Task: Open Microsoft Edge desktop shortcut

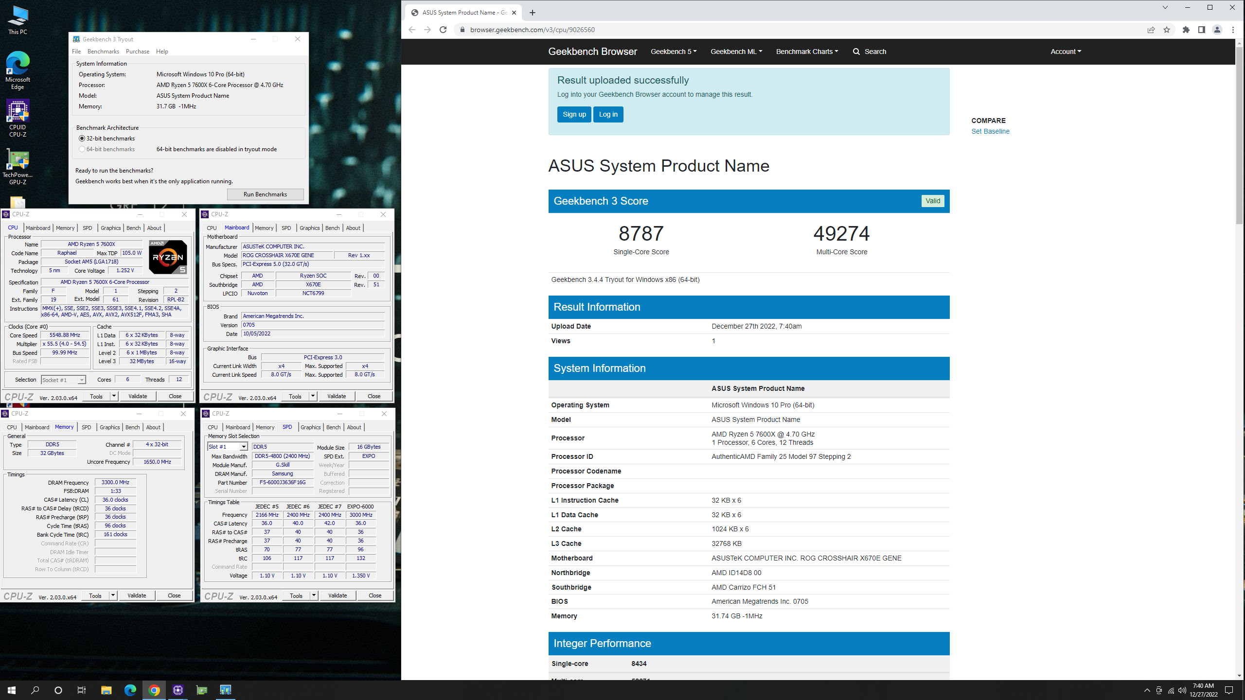Action: click(18, 70)
